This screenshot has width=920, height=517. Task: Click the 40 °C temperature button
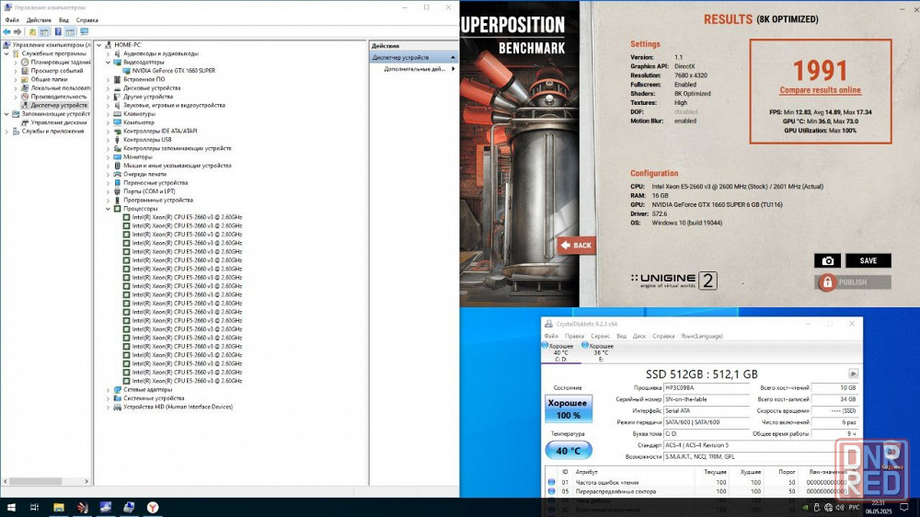pyautogui.click(x=568, y=451)
